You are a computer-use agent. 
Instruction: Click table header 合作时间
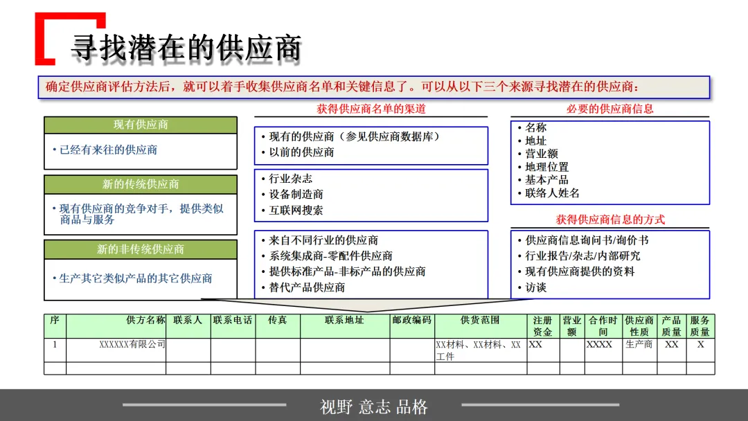pos(603,326)
